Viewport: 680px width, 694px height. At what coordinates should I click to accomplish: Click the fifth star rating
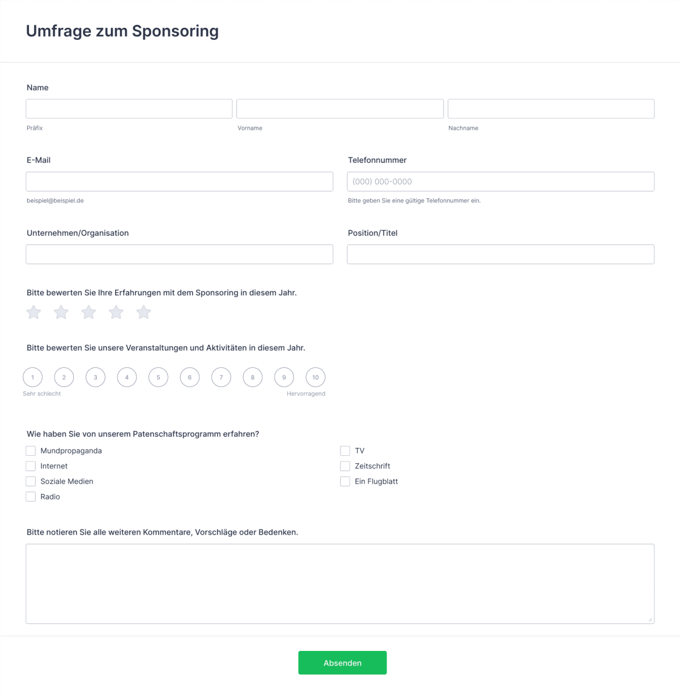[x=143, y=312]
